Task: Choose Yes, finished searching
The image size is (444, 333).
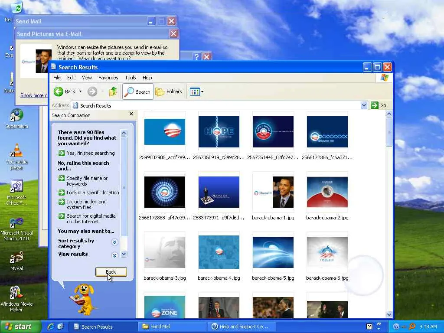Action: (86, 153)
